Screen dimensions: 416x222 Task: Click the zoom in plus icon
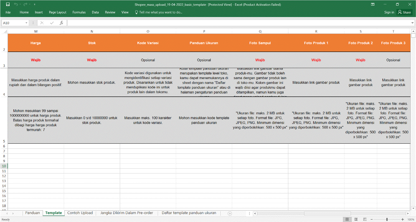coord(403,219)
